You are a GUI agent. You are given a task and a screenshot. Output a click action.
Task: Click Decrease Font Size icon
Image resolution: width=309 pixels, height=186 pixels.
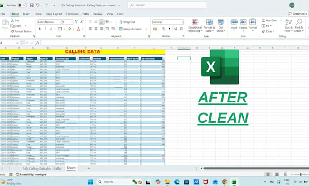tap(82, 22)
